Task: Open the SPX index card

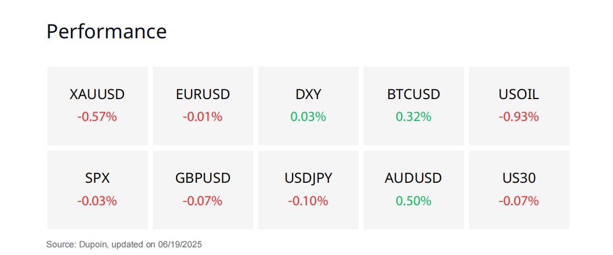Action: pos(97,190)
